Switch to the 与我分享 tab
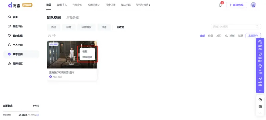 tap(72, 18)
